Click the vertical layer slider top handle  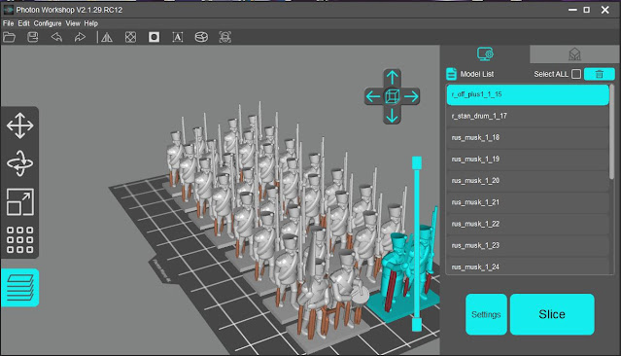click(417, 162)
